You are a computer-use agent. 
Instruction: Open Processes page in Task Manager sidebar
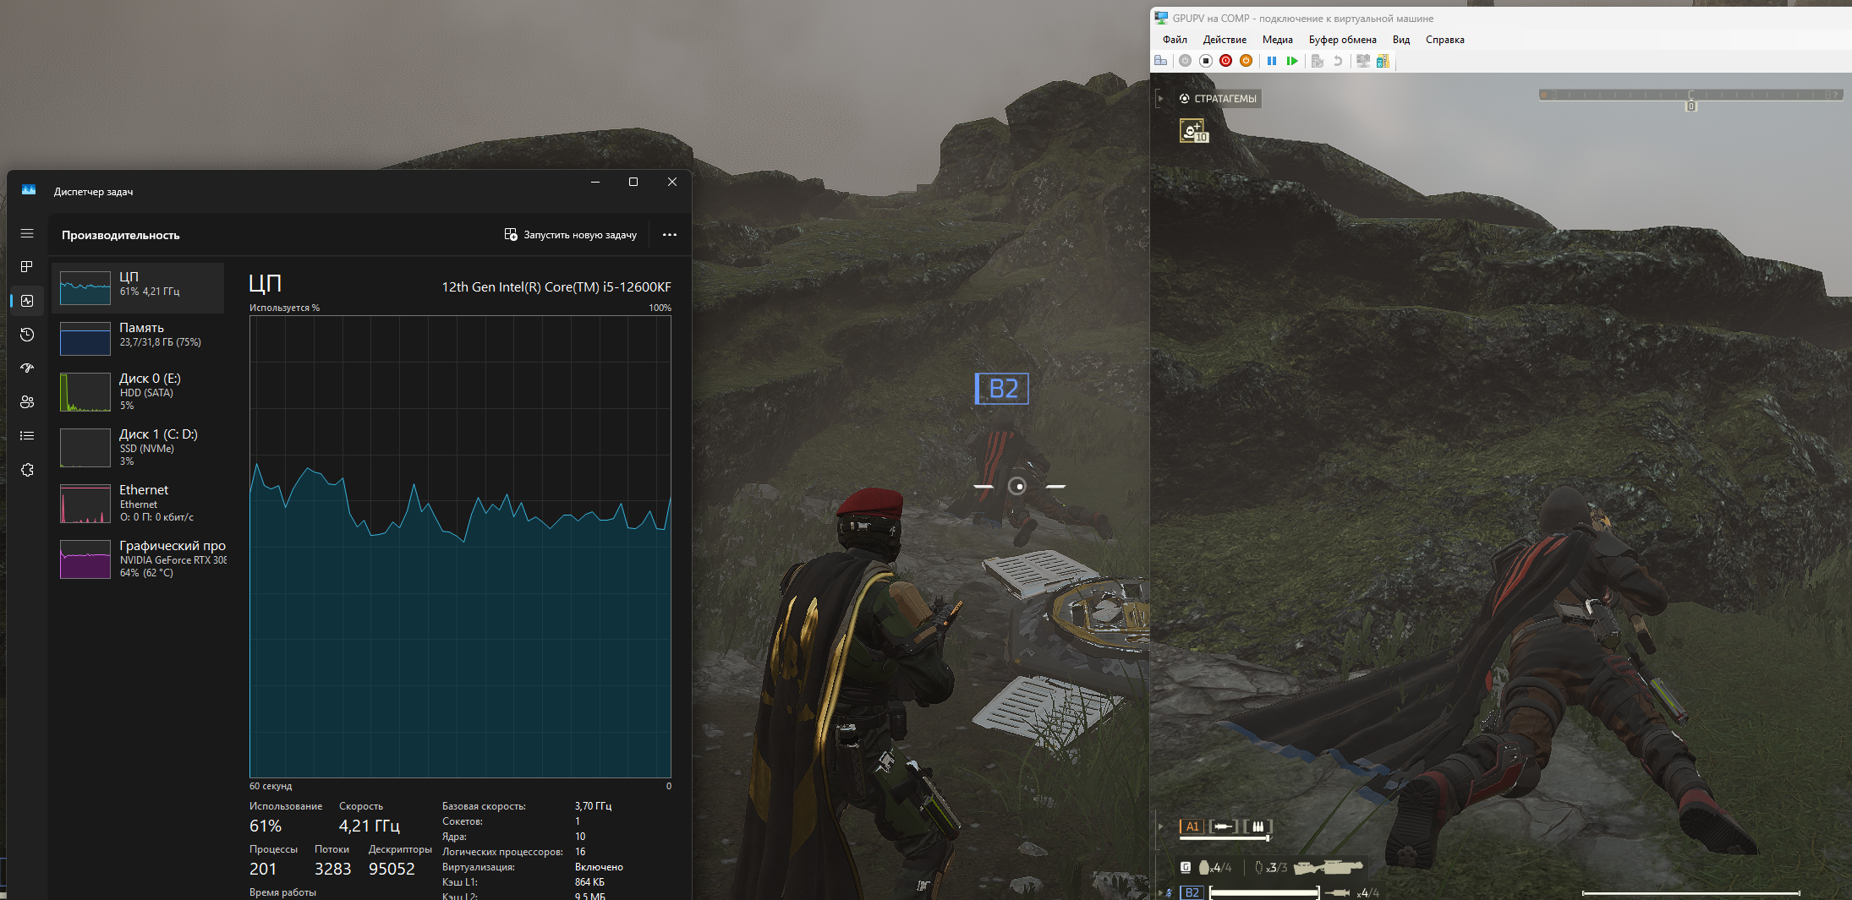pyautogui.click(x=27, y=267)
